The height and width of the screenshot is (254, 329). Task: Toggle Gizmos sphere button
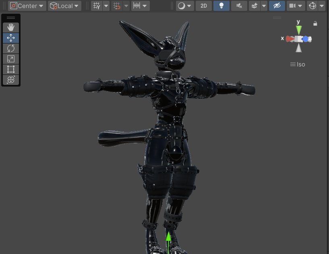312,6
